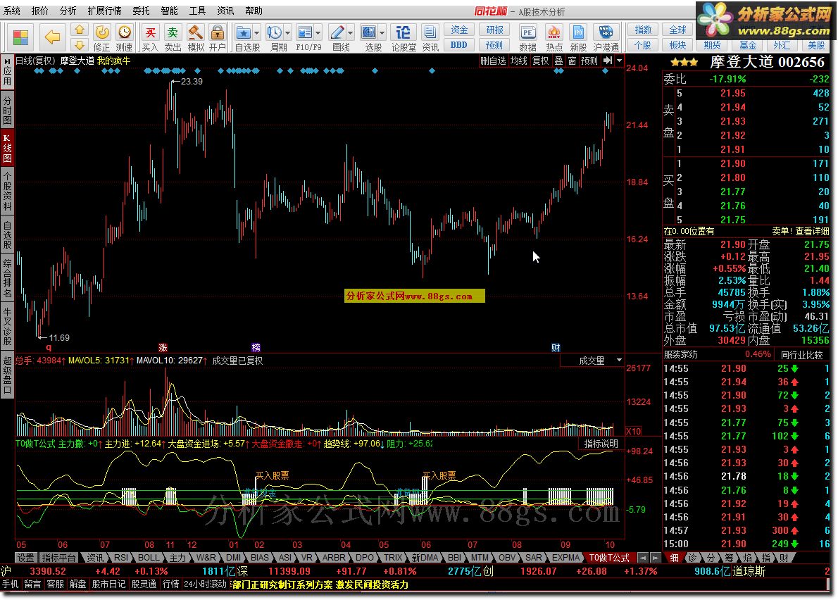Open the 模拟 simulation trading icon

tap(196, 37)
